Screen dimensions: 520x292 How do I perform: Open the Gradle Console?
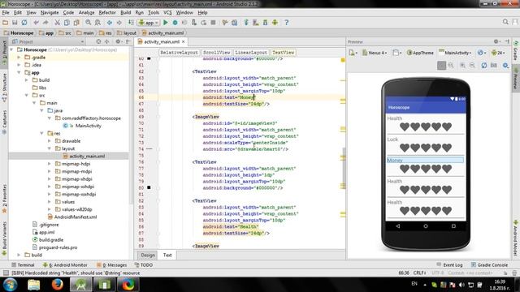[489, 265]
